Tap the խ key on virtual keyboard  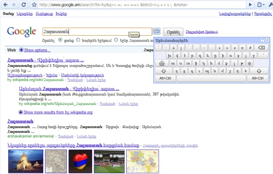170,56
